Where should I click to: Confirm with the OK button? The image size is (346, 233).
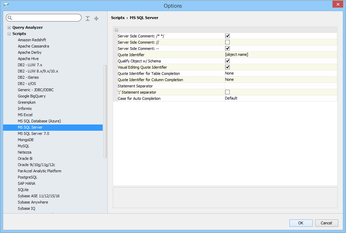coord(301,223)
